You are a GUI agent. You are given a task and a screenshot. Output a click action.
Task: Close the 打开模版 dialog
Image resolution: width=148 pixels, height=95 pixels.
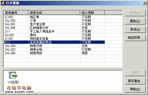coord(144,3)
